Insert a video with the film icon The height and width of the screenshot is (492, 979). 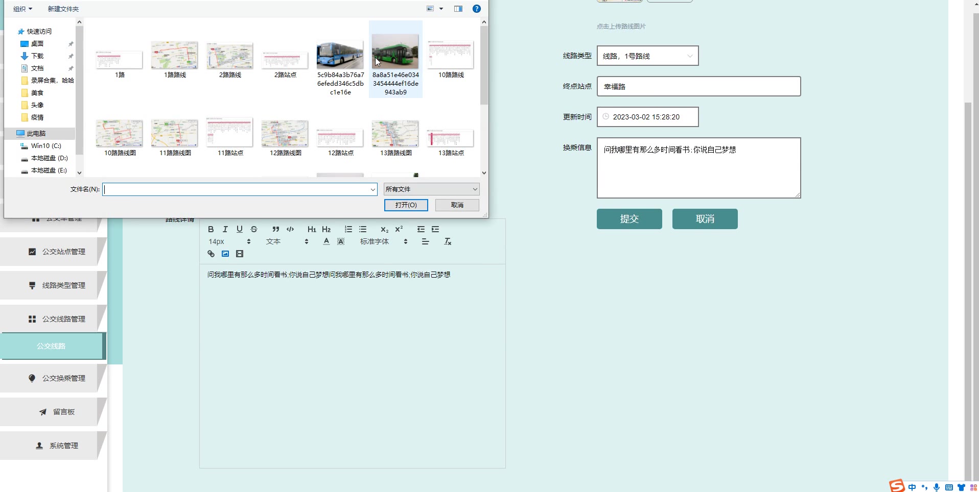[240, 254]
